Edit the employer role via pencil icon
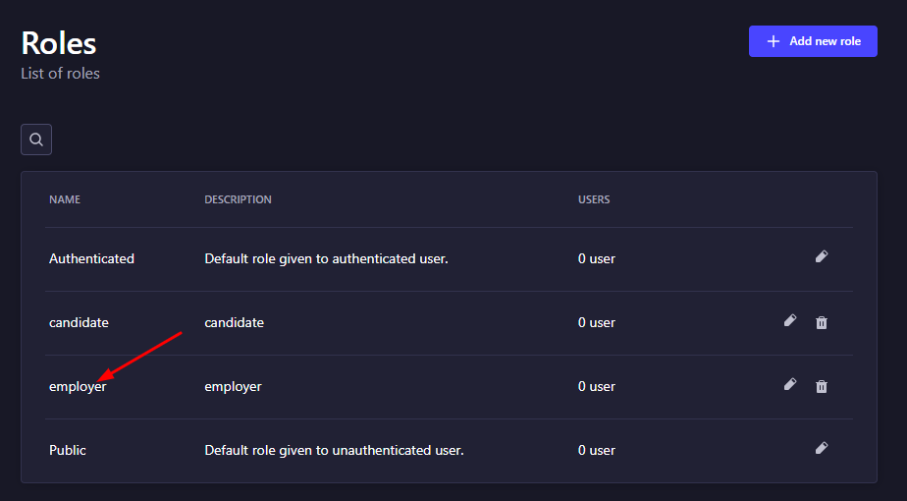 tap(790, 384)
